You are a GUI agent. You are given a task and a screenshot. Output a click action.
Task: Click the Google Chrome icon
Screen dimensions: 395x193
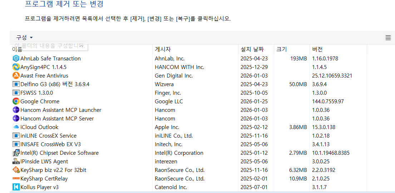(x=16, y=101)
